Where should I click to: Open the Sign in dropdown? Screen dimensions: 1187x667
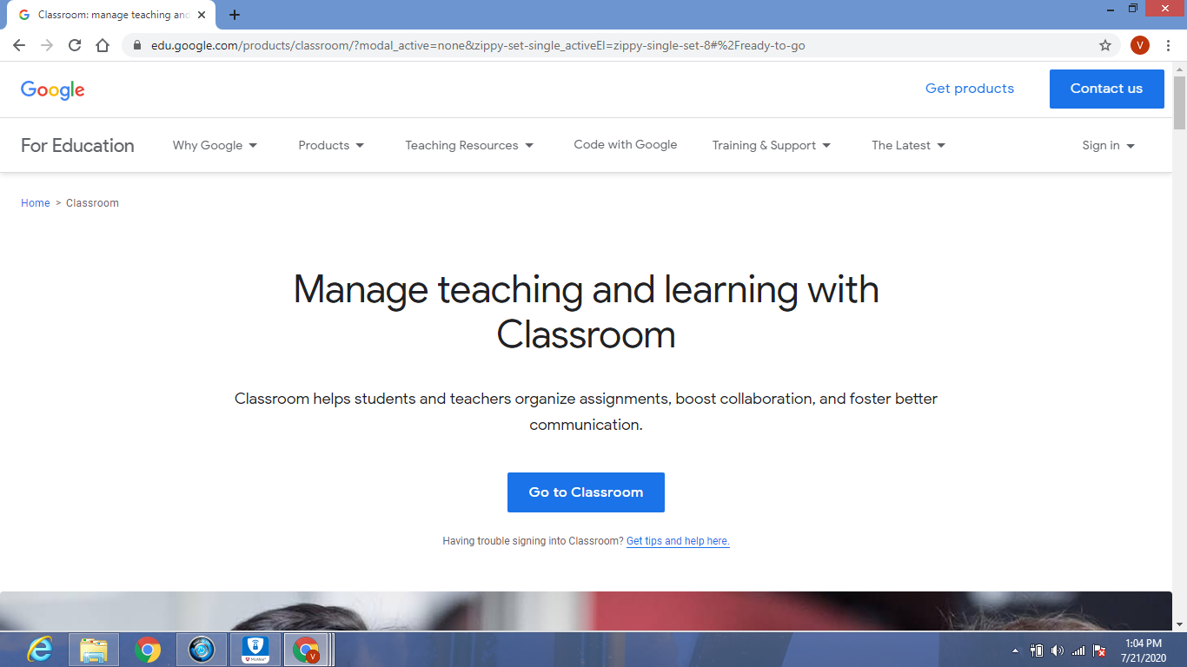pyautogui.click(x=1109, y=145)
